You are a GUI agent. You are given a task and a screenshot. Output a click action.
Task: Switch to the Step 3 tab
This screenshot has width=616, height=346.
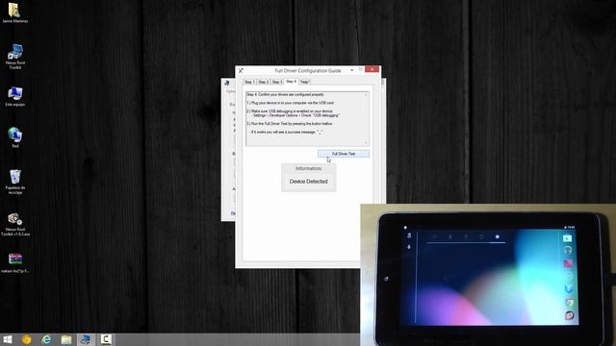277,82
